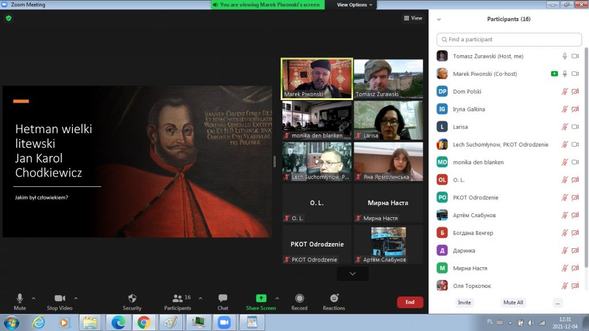Image resolution: width=589 pixels, height=331 pixels.
Task: Open the View Options dropdown
Action: coord(354,5)
